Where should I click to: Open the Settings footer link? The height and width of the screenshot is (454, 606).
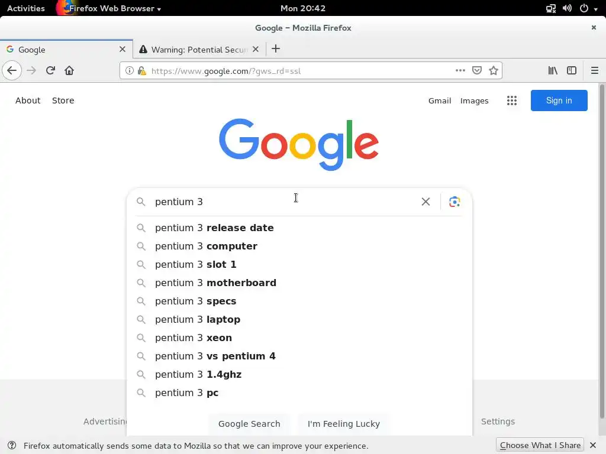(498, 421)
